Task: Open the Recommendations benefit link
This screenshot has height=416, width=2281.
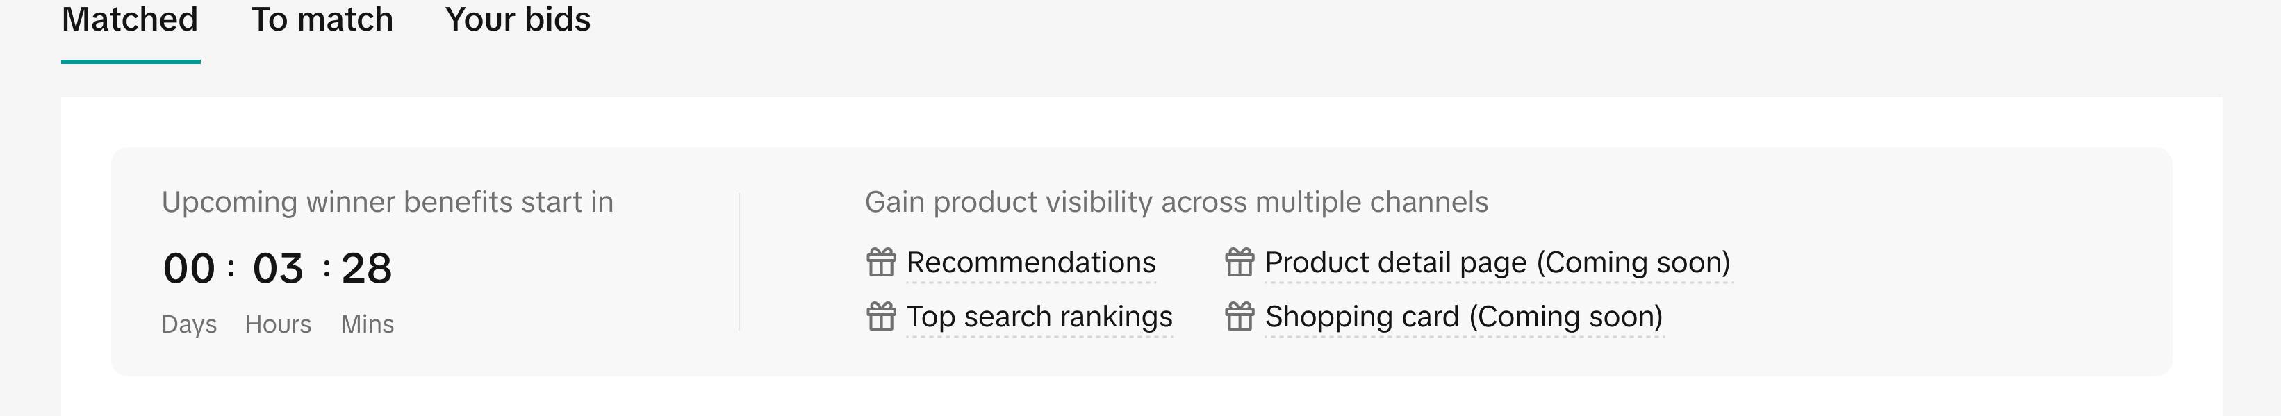Action: tap(1030, 263)
